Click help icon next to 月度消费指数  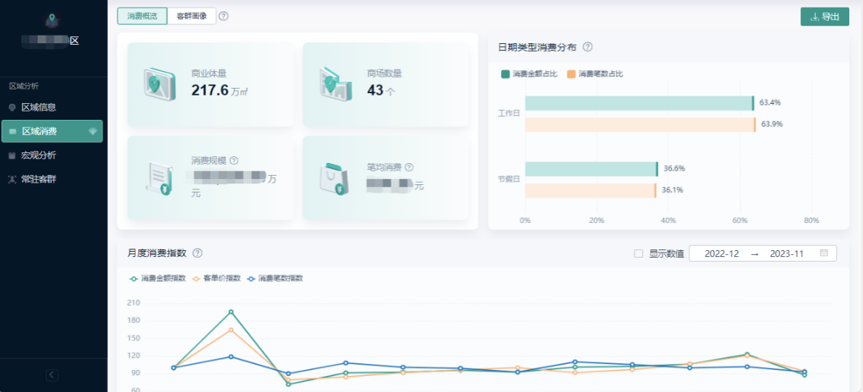(197, 253)
